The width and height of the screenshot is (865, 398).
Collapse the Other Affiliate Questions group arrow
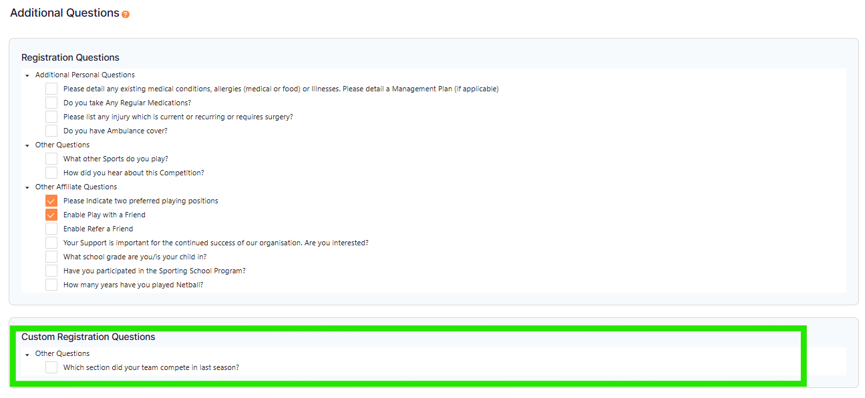tap(27, 187)
